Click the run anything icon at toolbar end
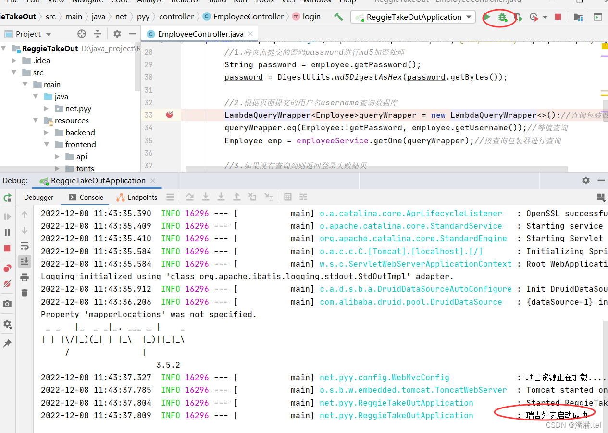This screenshot has width=608, height=433. click(597, 17)
